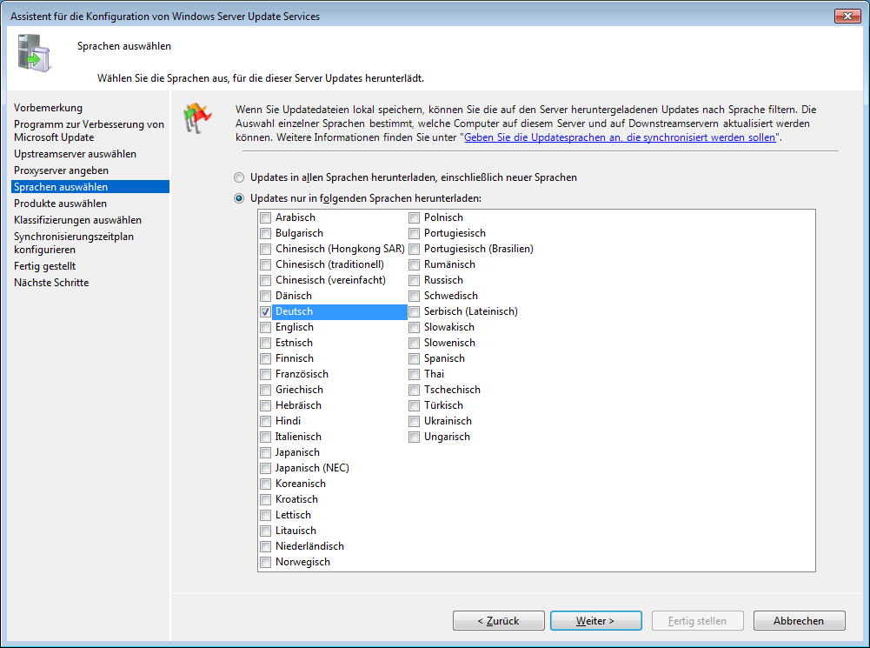Check the Russisch checkbox
Image resolution: width=870 pixels, height=648 pixels.
point(414,280)
